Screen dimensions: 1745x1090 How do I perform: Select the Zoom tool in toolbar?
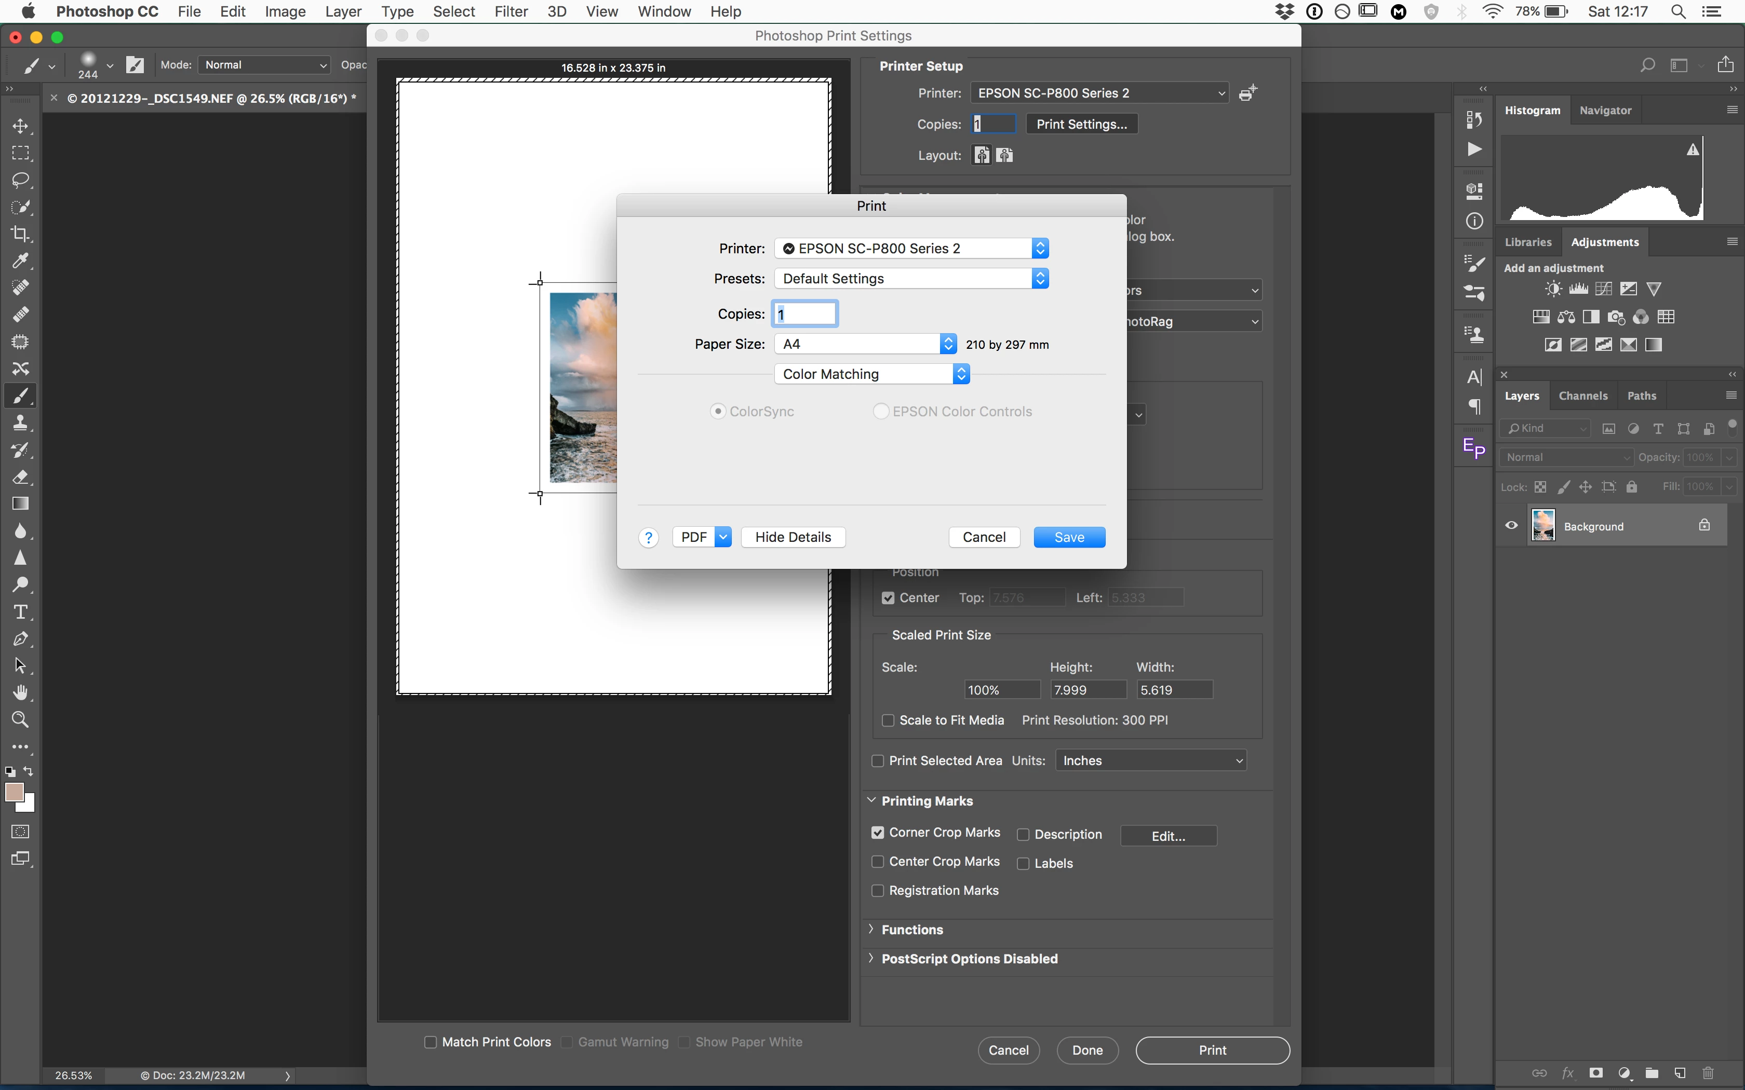pyautogui.click(x=20, y=719)
